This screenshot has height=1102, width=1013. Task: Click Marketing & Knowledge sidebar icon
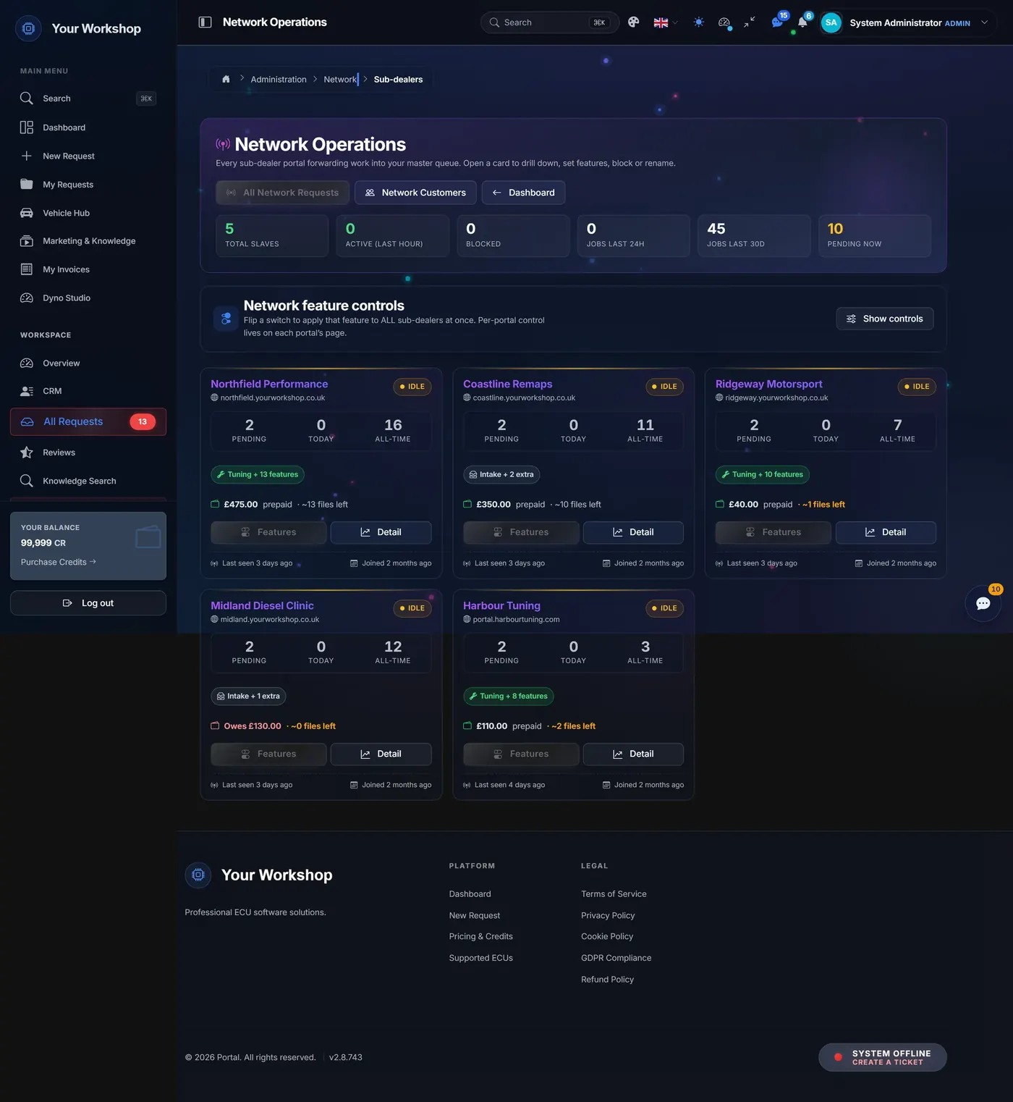pyautogui.click(x=27, y=241)
